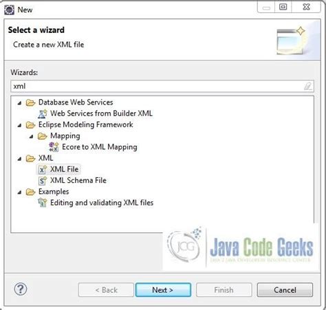
Task: Focus the Wizards filter text field
Action: coord(162,87)
